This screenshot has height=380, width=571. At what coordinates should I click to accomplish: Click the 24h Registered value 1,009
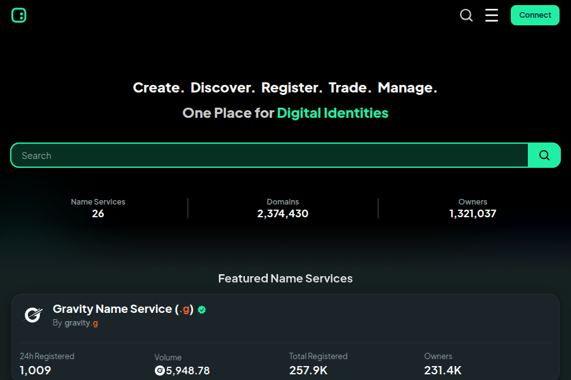coord(35,370)
